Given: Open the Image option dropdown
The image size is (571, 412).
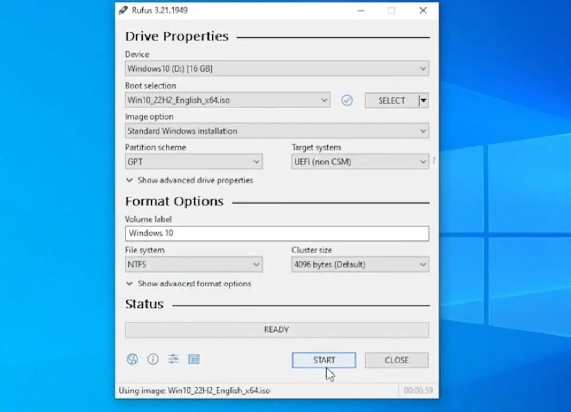Looking at the screenshot, I should [x=277, y=131].
